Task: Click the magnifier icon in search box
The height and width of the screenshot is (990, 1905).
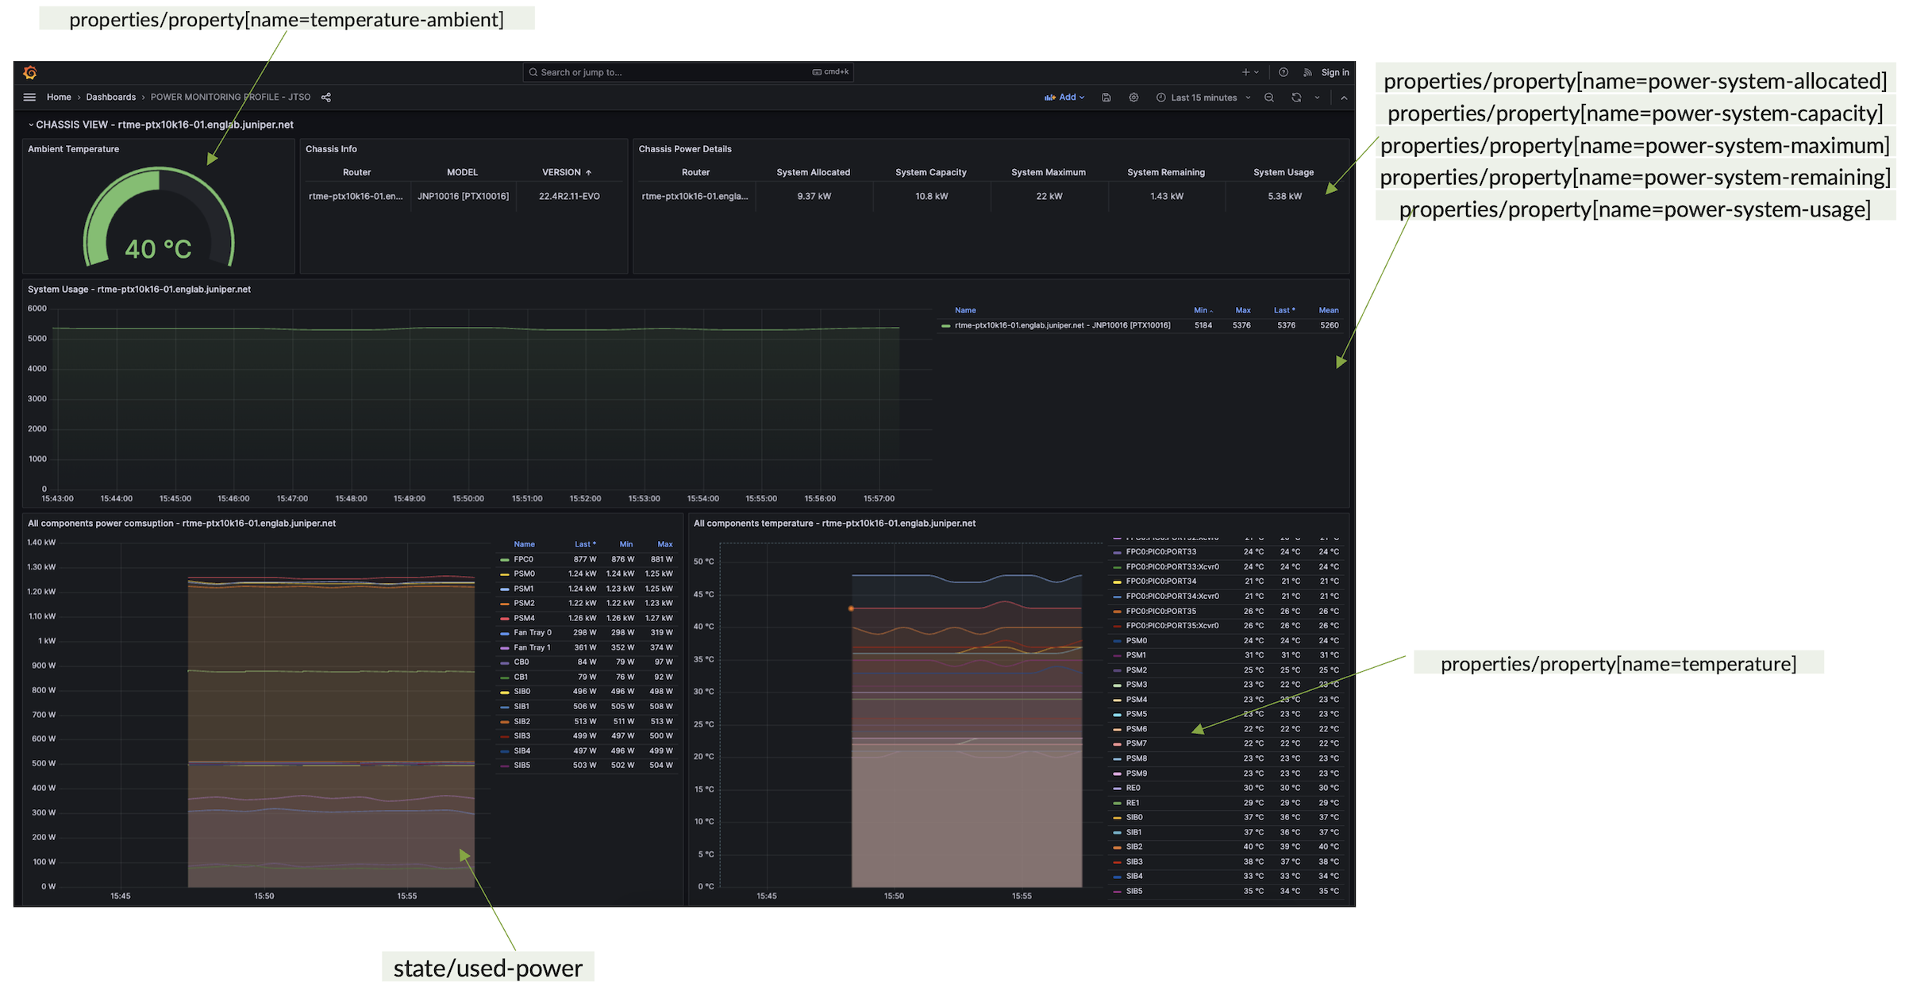Action: pyautogui.click(x=533, y=72)
